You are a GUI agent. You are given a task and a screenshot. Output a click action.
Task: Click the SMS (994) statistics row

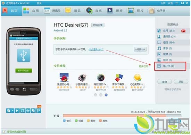coord(173,43)
